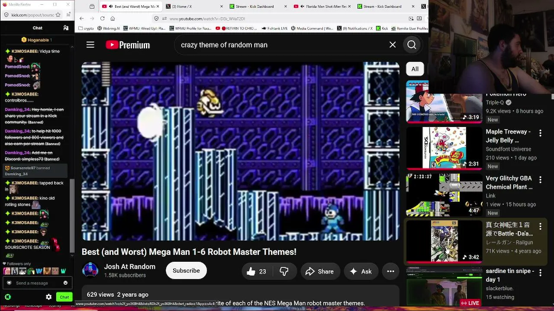Open the emoji picker in Kick chat

coord(65,283)
